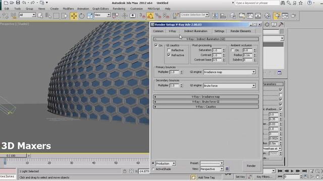This screenshot has width=323, height=181.
Task: Collapse V-Ray Indirect illumination (GI) rollout
Action: tap(206, 39)
